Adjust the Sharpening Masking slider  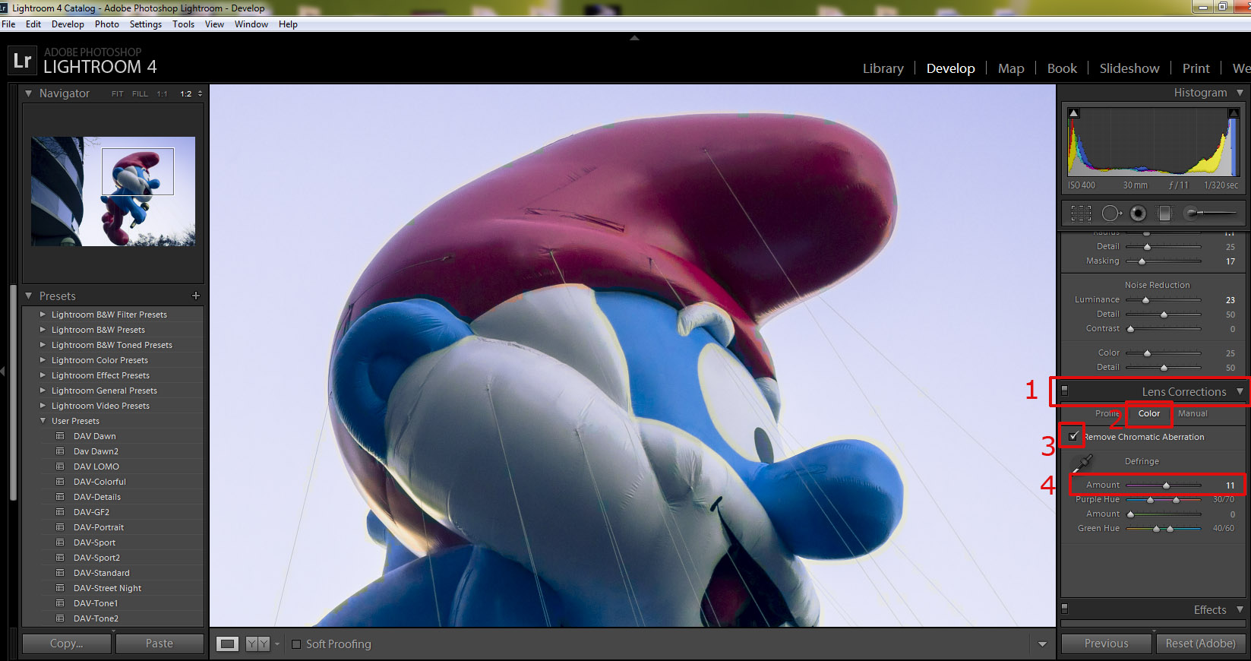(x=1142, y=261)
